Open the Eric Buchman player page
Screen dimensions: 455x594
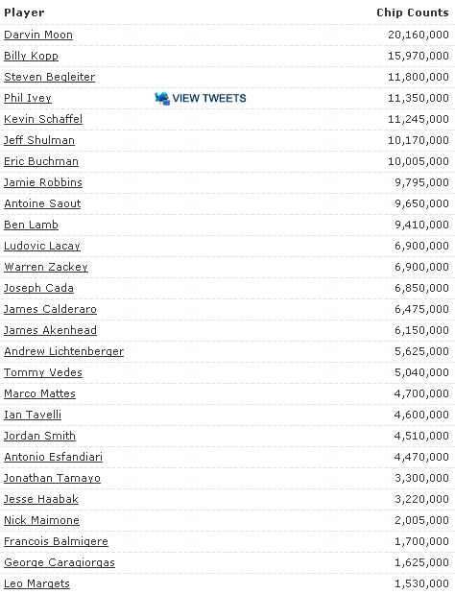[41, 161]
